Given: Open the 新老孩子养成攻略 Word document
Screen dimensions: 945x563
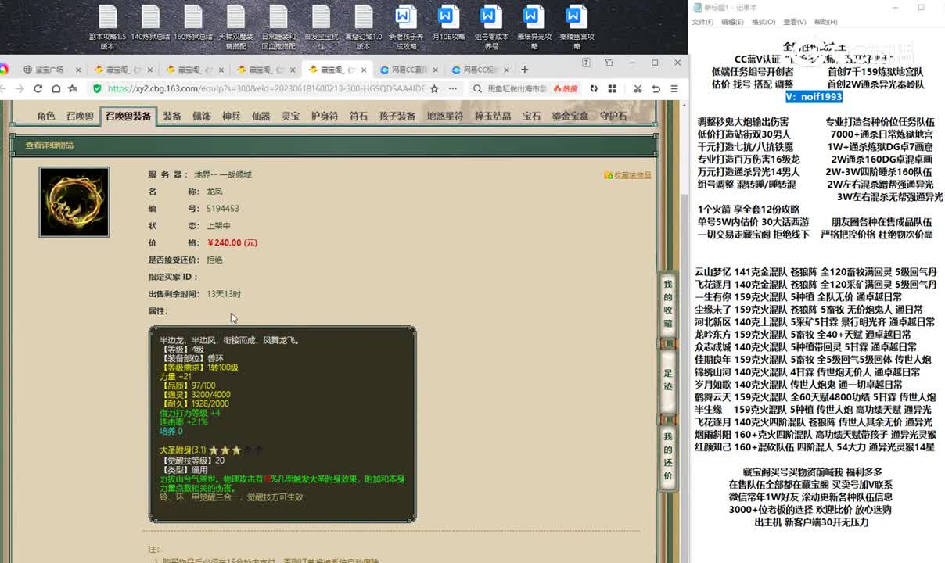Looking at the screenshot, I should [x=406, y=27].
